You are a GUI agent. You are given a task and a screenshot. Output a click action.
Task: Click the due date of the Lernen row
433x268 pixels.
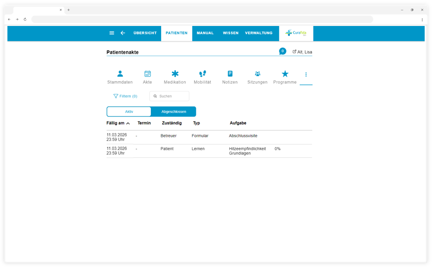click(117, 151)
